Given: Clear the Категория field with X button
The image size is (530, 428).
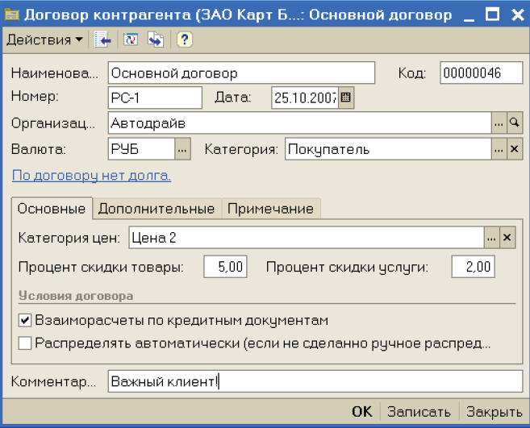Looking at the screenshot, I should click(514, 149).
